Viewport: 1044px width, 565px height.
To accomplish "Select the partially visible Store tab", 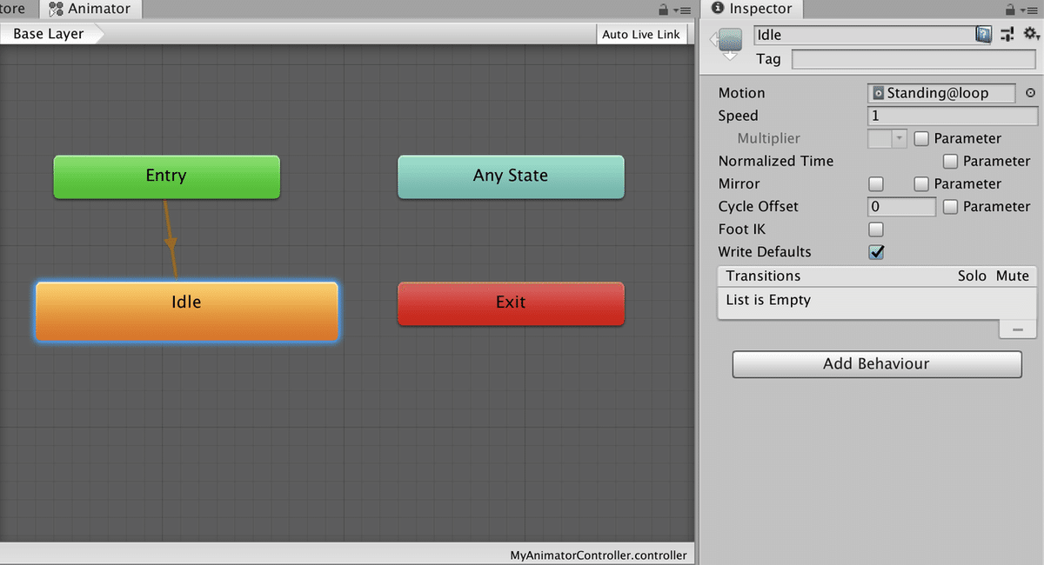I will 17,10.
